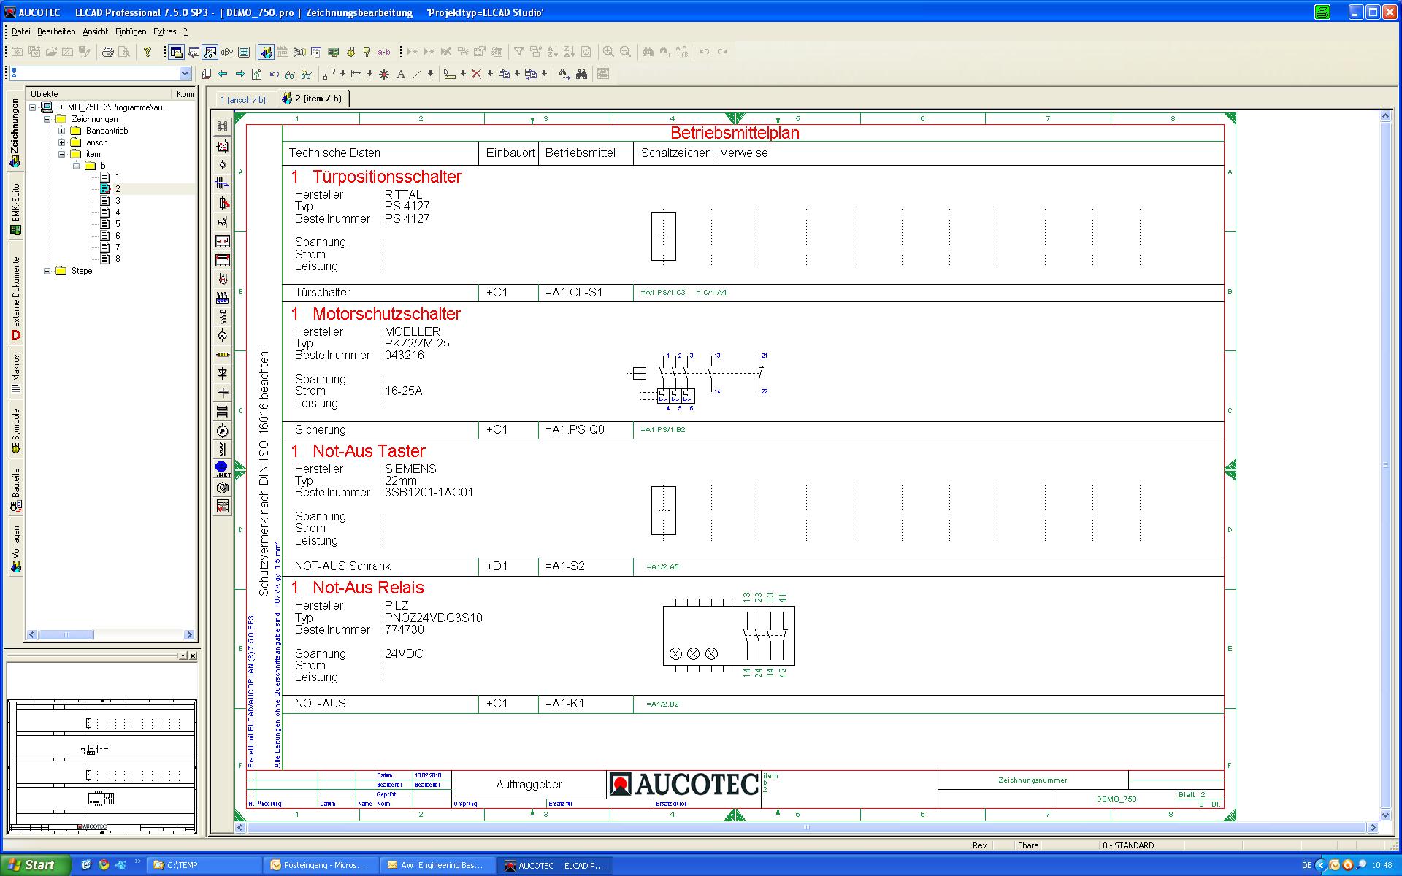Collapse the b subfolder
Image resolution: width=1402 pixels, height=876 pixels.
pyautogui.click(x=77, y=166)
